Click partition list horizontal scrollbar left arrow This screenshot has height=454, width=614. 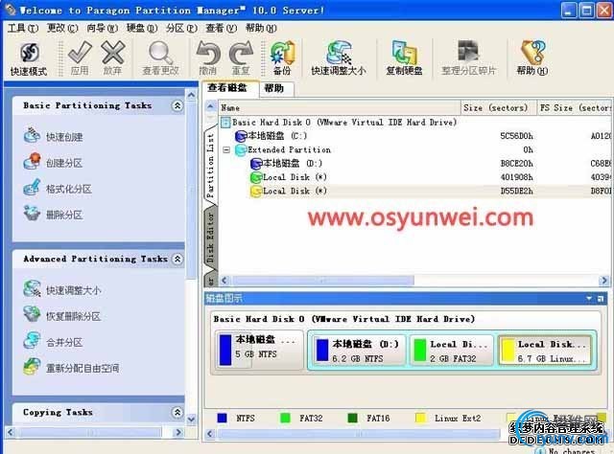[x=224, y=280]
